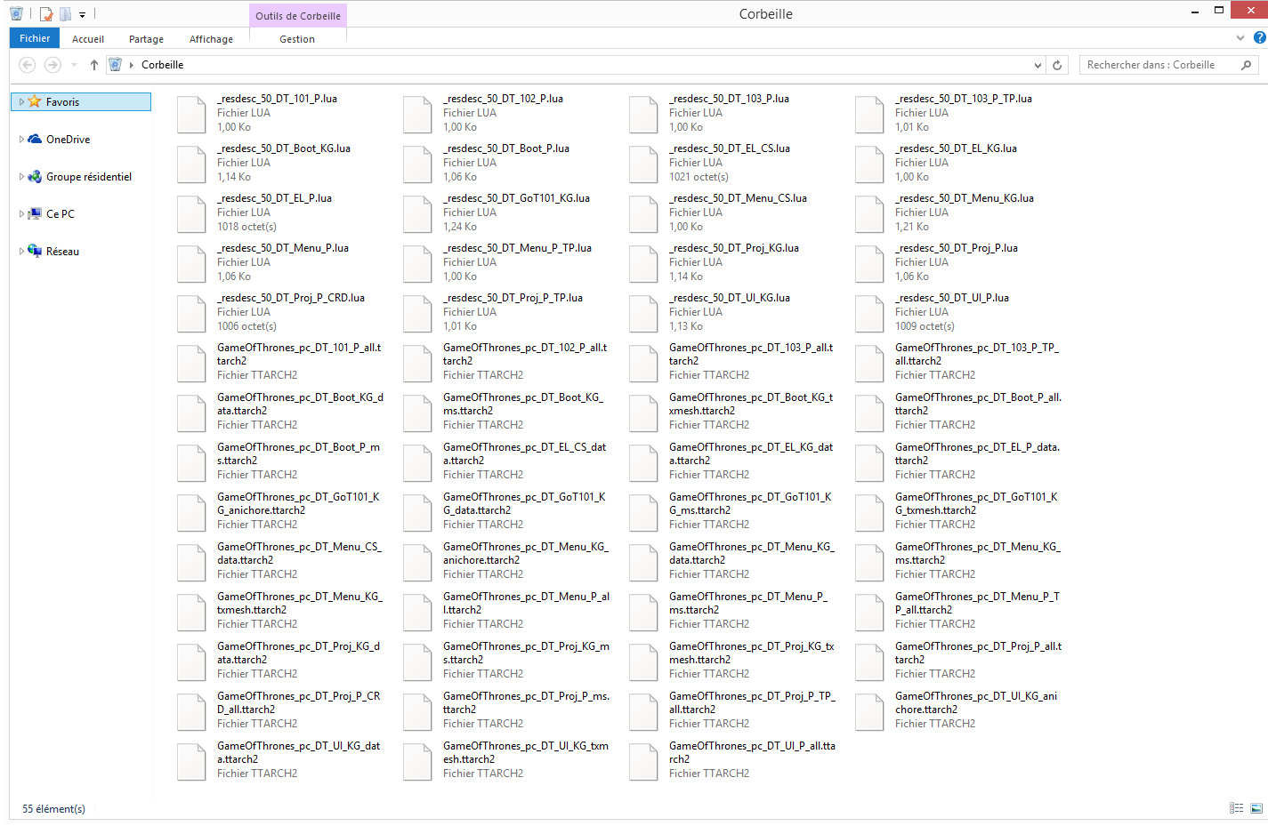Select Favoris in the navigation pane
Viewport: 1268px width, 826px height.
pyautogui.click(x=62, y=102)
